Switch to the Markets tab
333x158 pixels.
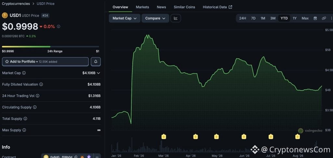click(142, 7)
